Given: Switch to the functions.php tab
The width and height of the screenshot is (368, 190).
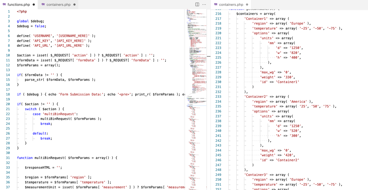Looking at the screenshot, I should click(x=19, y=5).
